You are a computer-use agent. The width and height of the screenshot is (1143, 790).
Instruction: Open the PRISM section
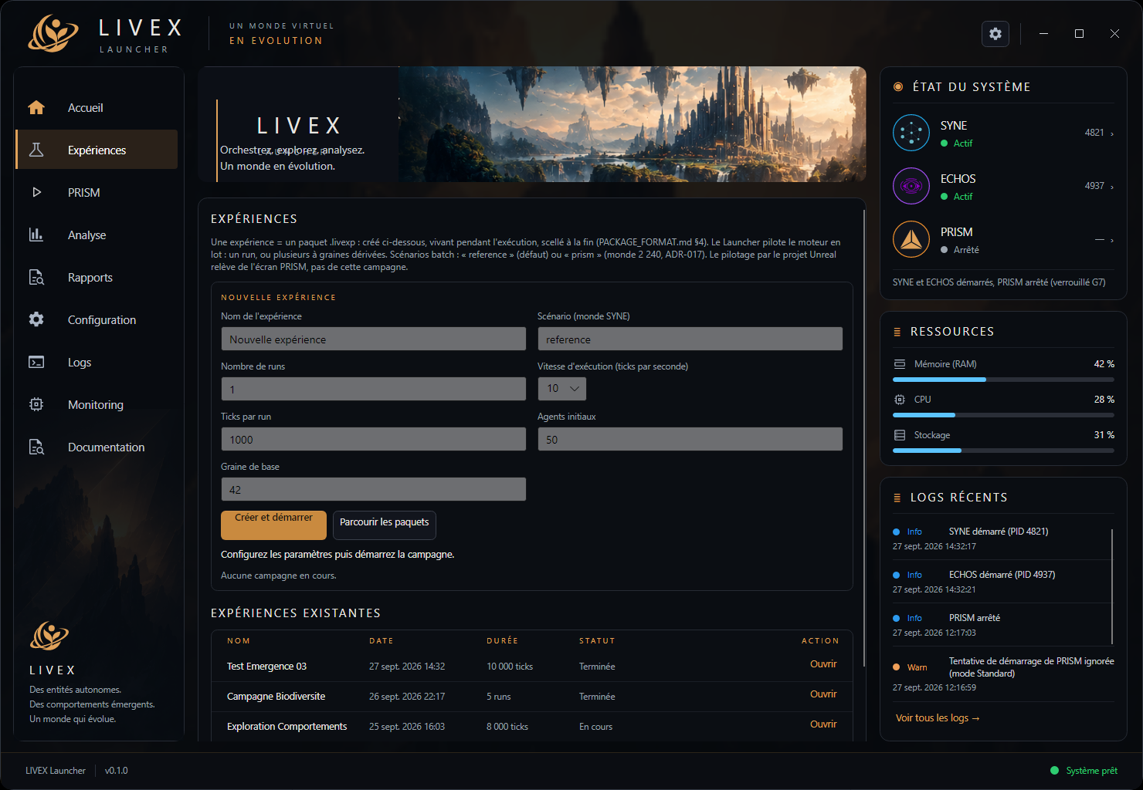tap(97, 192)
